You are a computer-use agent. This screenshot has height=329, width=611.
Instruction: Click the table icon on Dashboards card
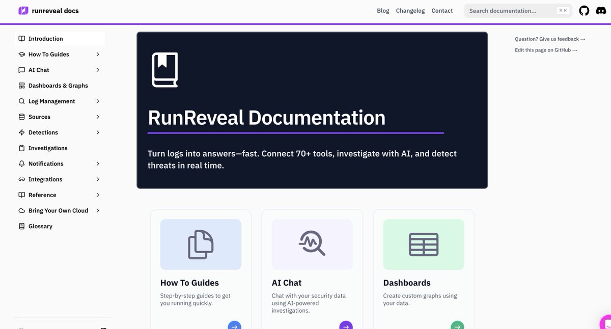424,244
